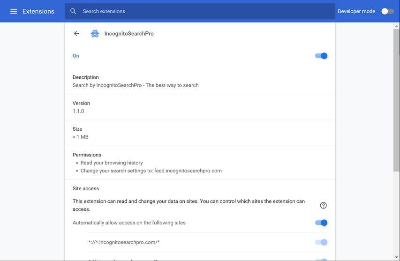This screenshot has height=261, width=400.
Task: Click 'Automatically allow access on the following sites' label
Action: (x=129, y=223)
